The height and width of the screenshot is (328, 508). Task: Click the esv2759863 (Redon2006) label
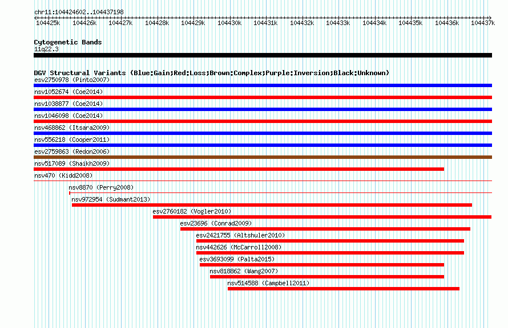pos(72,151)
